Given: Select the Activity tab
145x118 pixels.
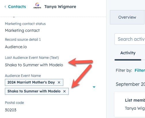Looking at the screenshot, I should pyautogui.click(x=128, y=53).
